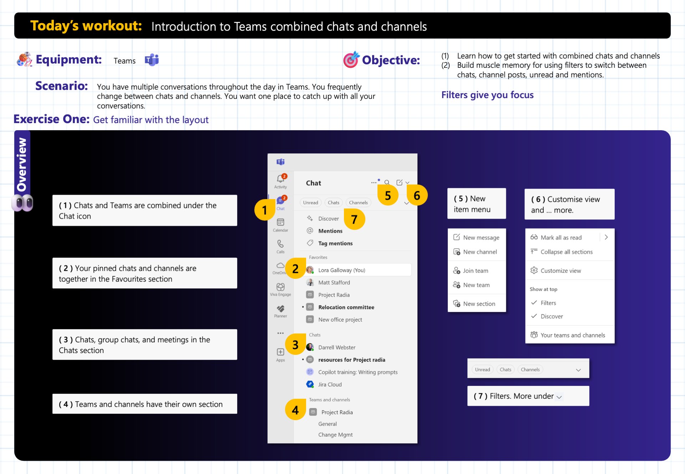
Task: Click the New section option
Action: click(479, 304)
